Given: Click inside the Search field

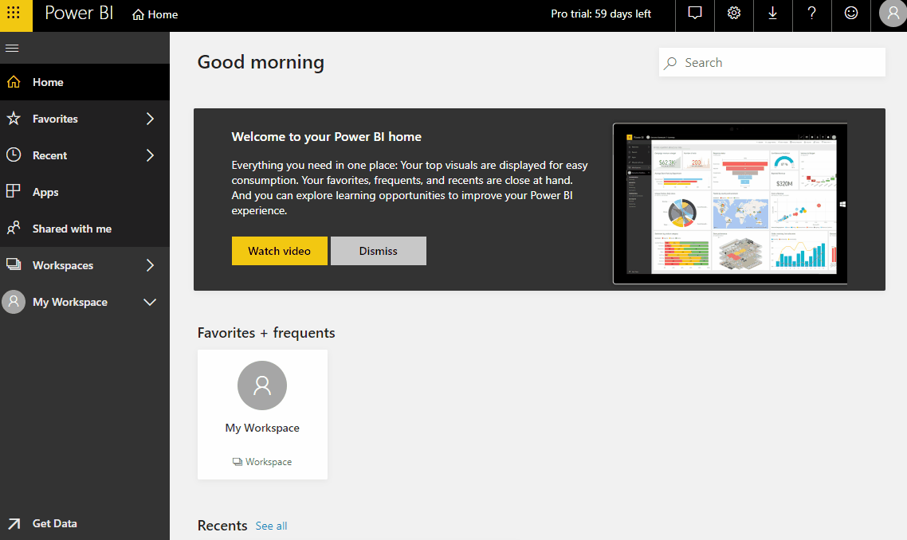Looking at the screenshot, I should click(772, 62).
